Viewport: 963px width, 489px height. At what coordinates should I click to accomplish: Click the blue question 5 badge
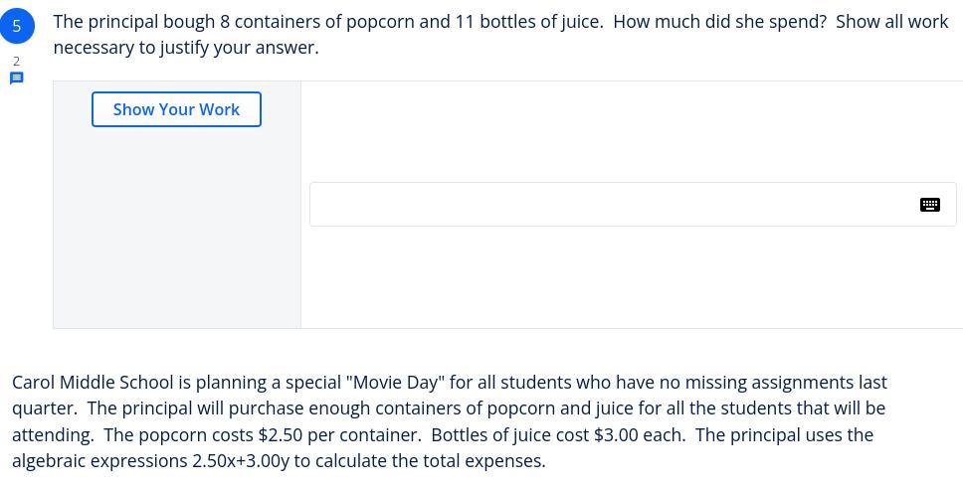pyautogui.click(x=17, y=26)
